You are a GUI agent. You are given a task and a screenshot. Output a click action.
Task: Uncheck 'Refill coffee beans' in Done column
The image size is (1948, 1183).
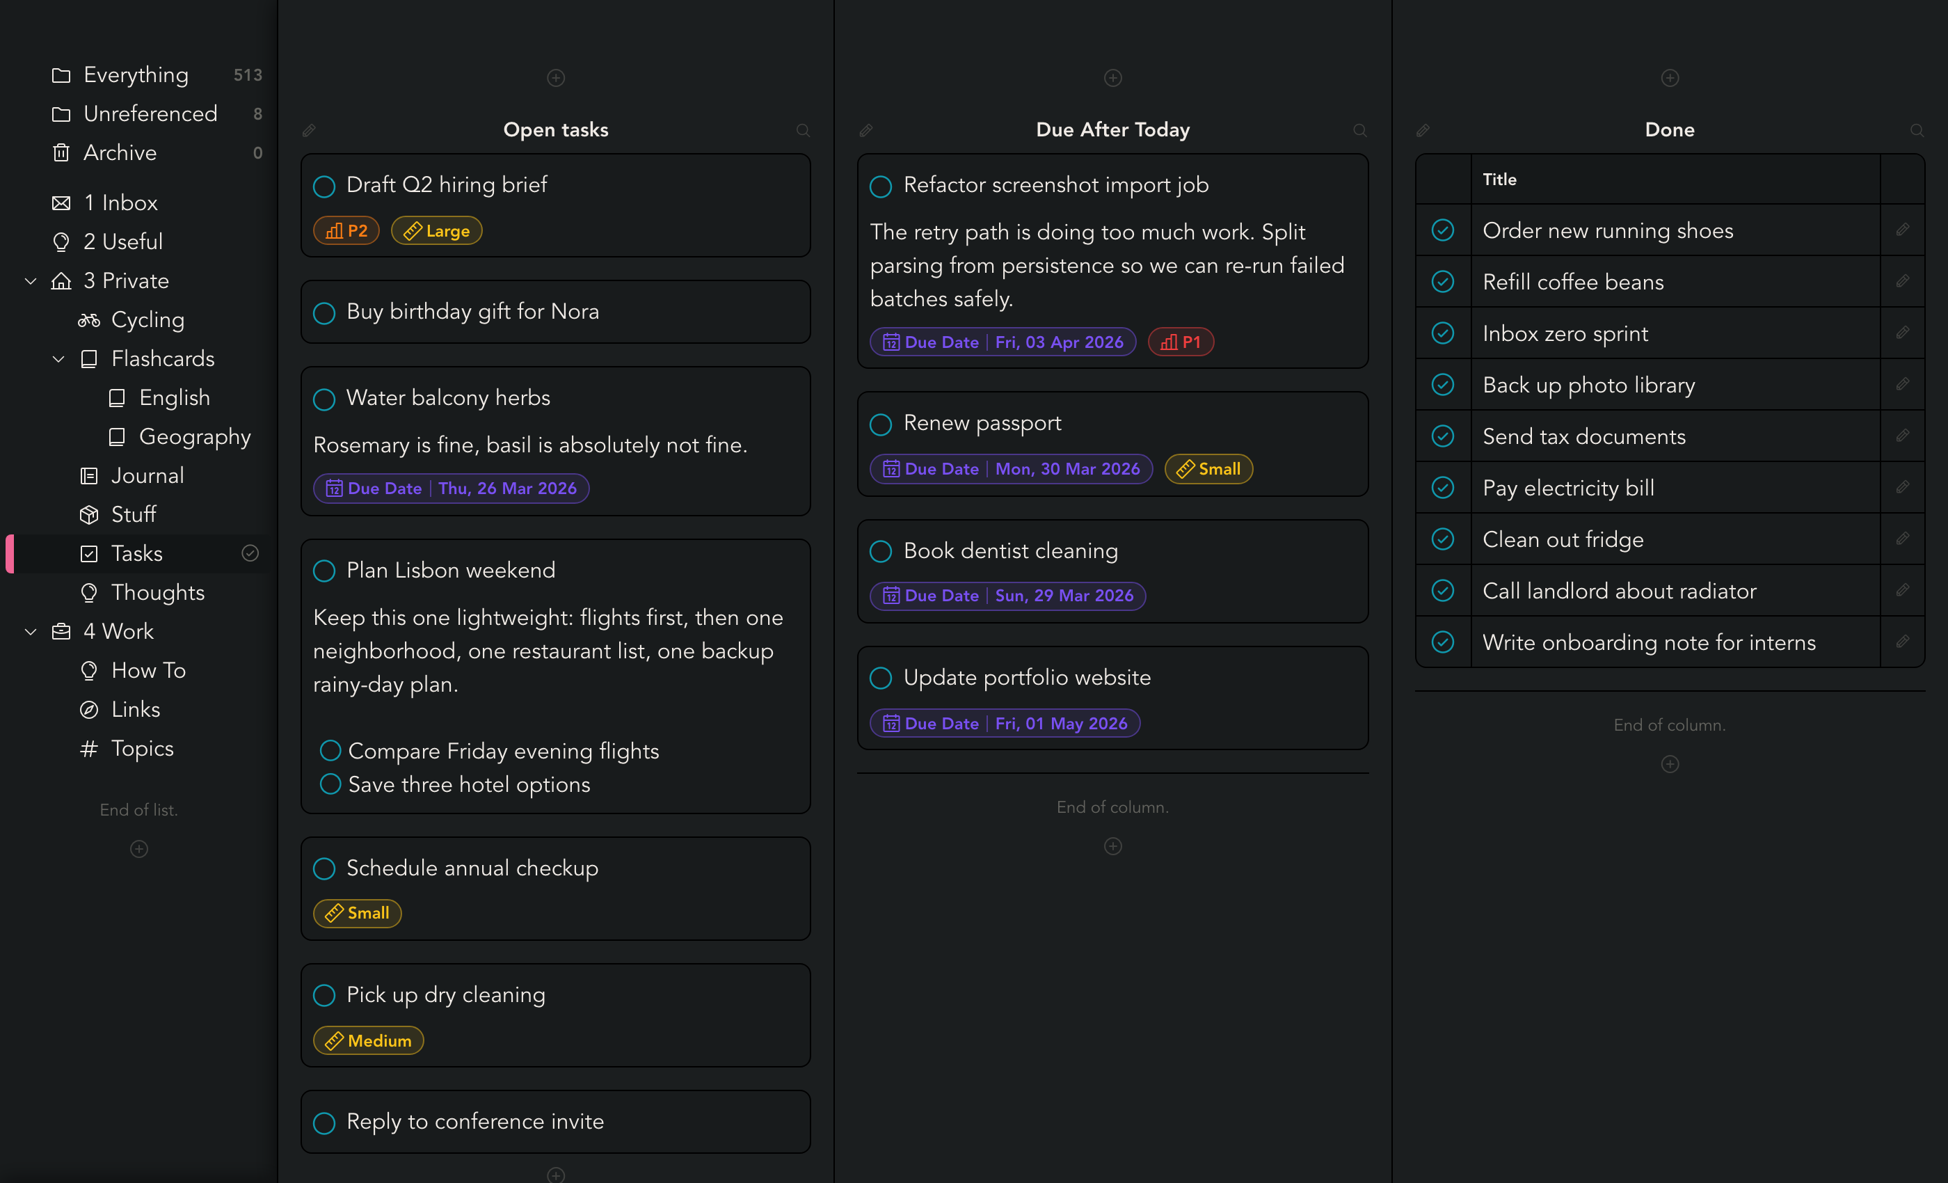point(1443,282)
